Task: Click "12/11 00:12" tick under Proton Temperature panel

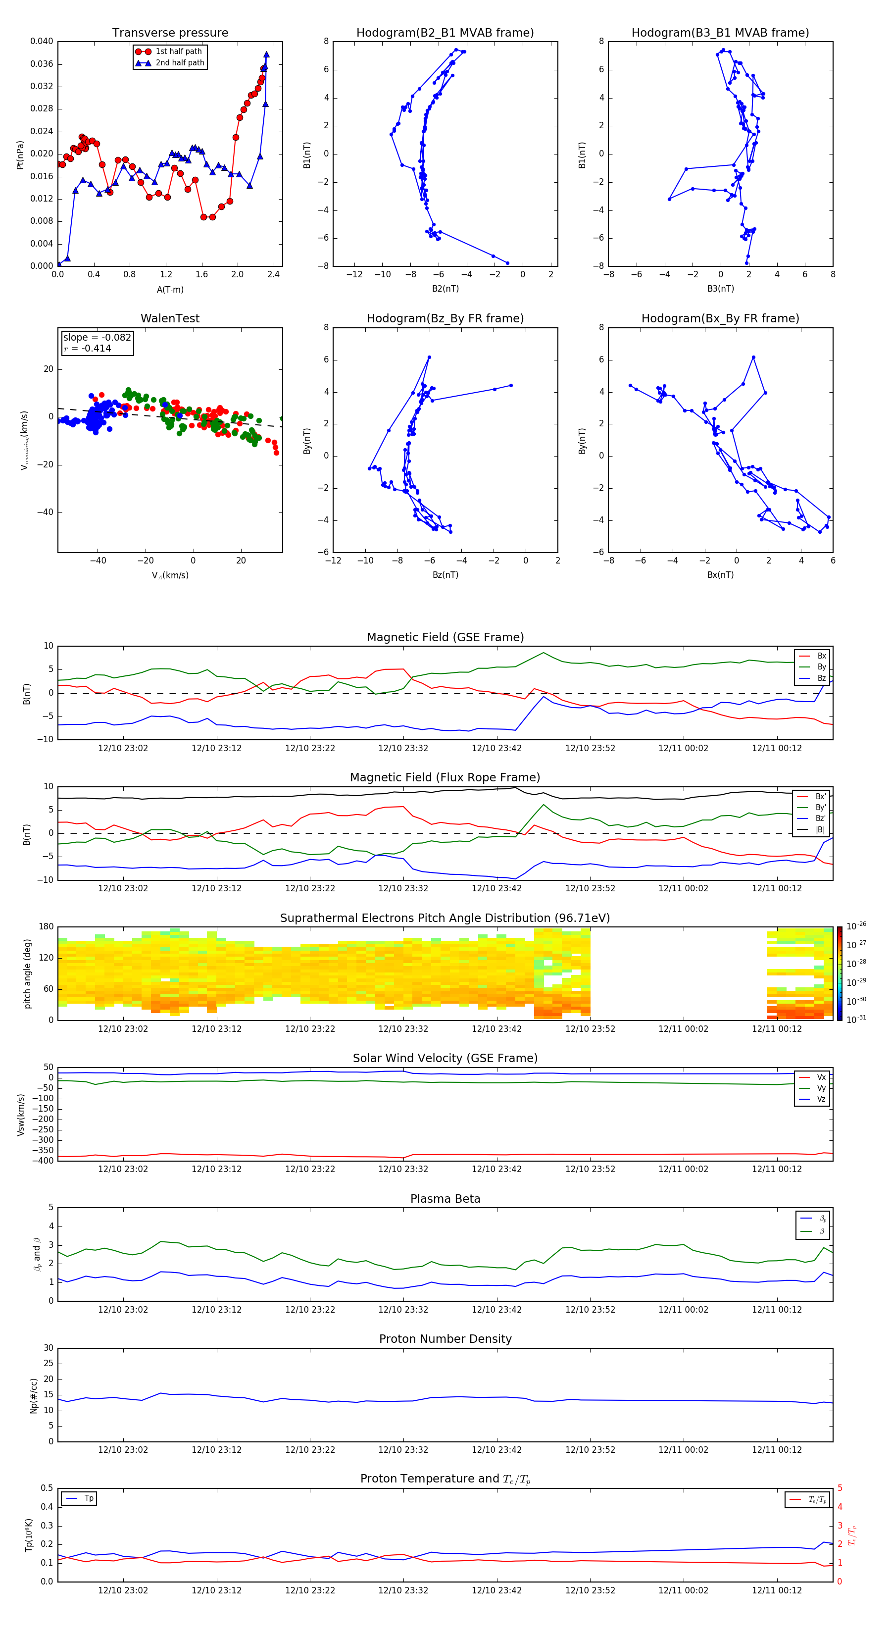Action: point(777,1590)
